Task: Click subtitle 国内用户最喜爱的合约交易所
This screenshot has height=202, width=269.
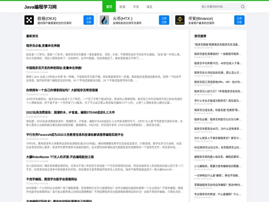Action: (55, 23)
